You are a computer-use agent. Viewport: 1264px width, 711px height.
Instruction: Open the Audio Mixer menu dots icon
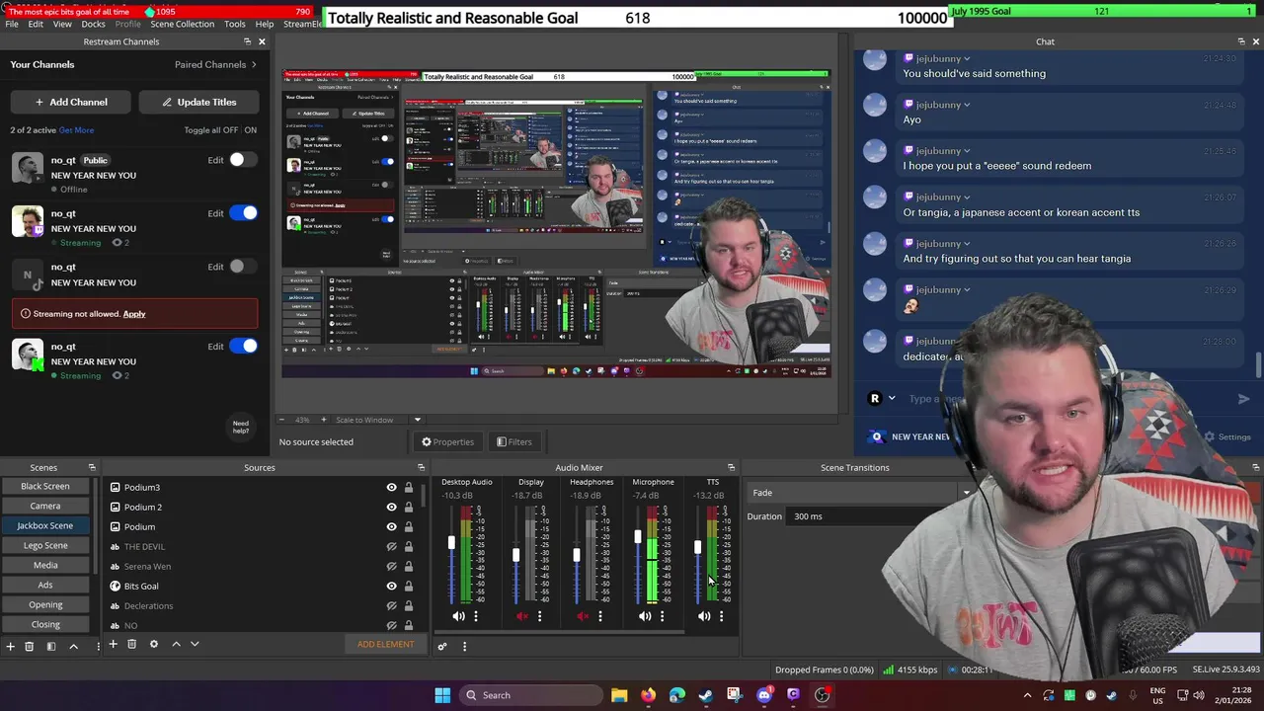point(464,647)
